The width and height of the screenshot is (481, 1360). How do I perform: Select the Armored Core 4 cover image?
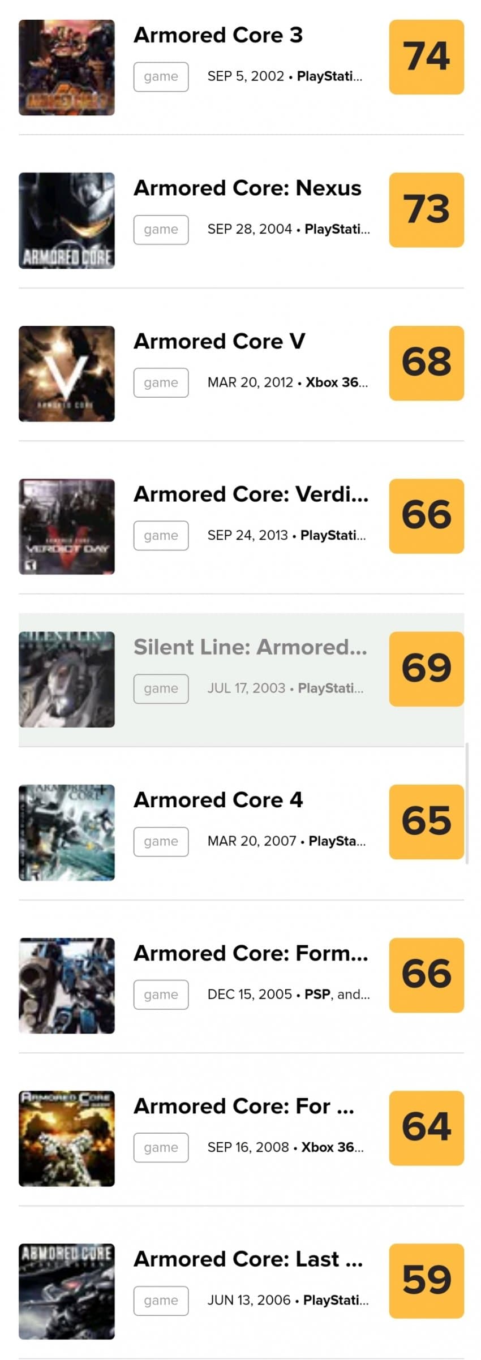67,832
